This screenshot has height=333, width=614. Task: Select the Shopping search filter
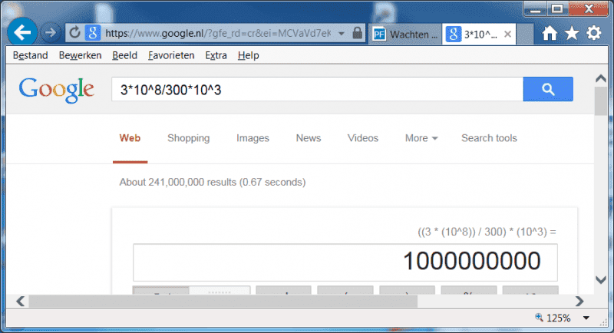point(188,138)
